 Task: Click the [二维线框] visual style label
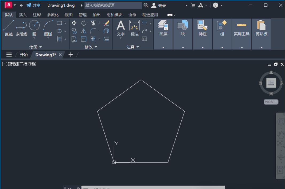point(28,64)
